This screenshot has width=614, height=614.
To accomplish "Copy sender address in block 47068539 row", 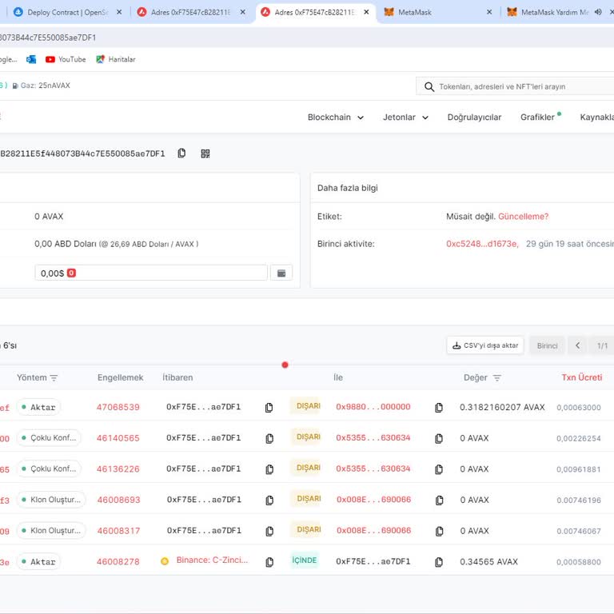I will tap(269, 407).
